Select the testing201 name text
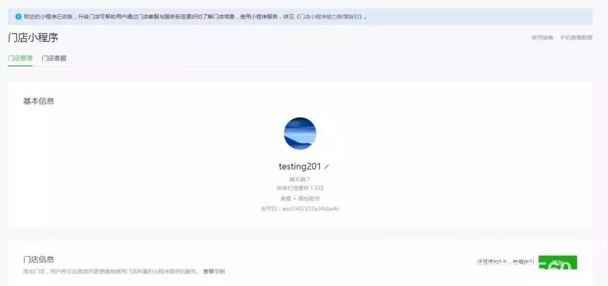Viewport: 608px width, 286px height. coord(299,167)
